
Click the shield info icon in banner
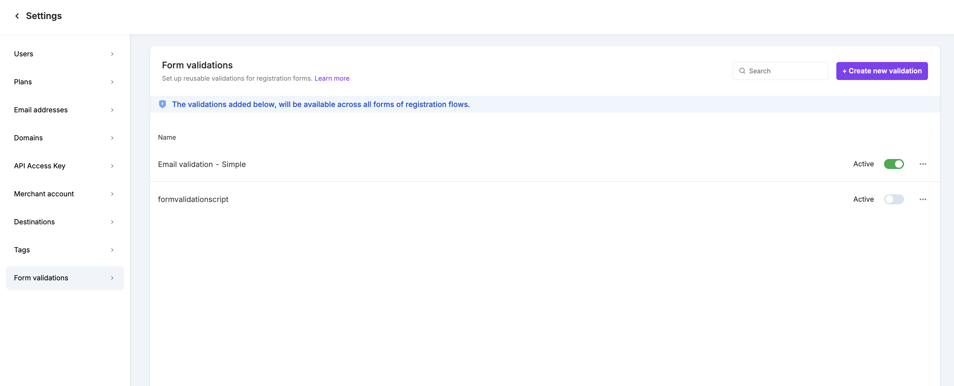(162, 104)
